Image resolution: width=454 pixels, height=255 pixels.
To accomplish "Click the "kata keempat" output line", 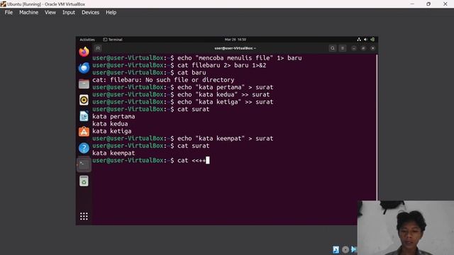I will coord(113,153).
